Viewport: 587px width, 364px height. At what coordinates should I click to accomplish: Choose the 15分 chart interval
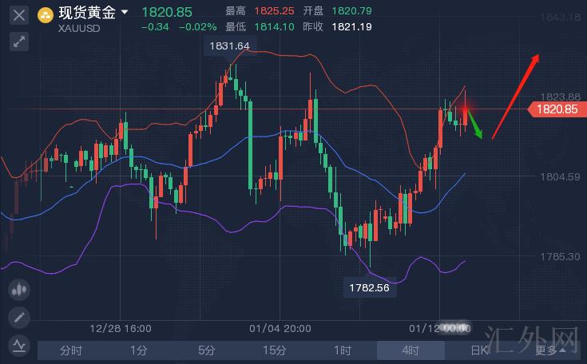point(275,350)
